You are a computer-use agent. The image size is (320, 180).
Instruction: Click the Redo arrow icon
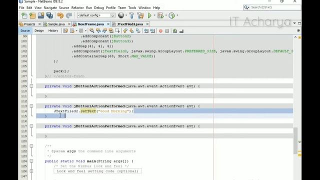click(x=69, y=15)
